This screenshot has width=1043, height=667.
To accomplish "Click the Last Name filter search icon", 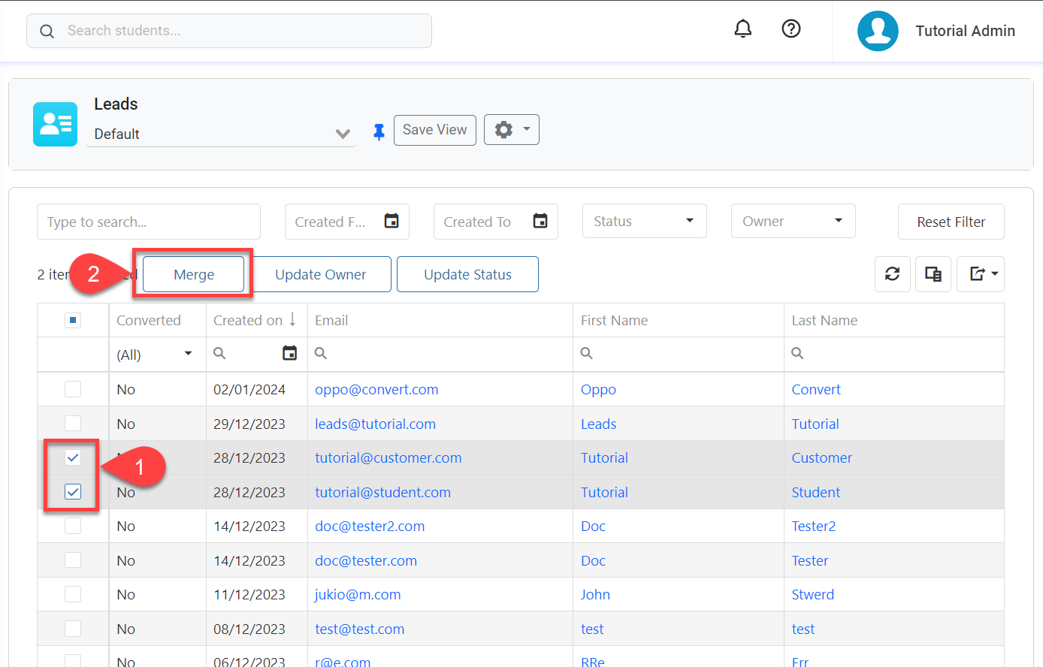I will [797, 353].
